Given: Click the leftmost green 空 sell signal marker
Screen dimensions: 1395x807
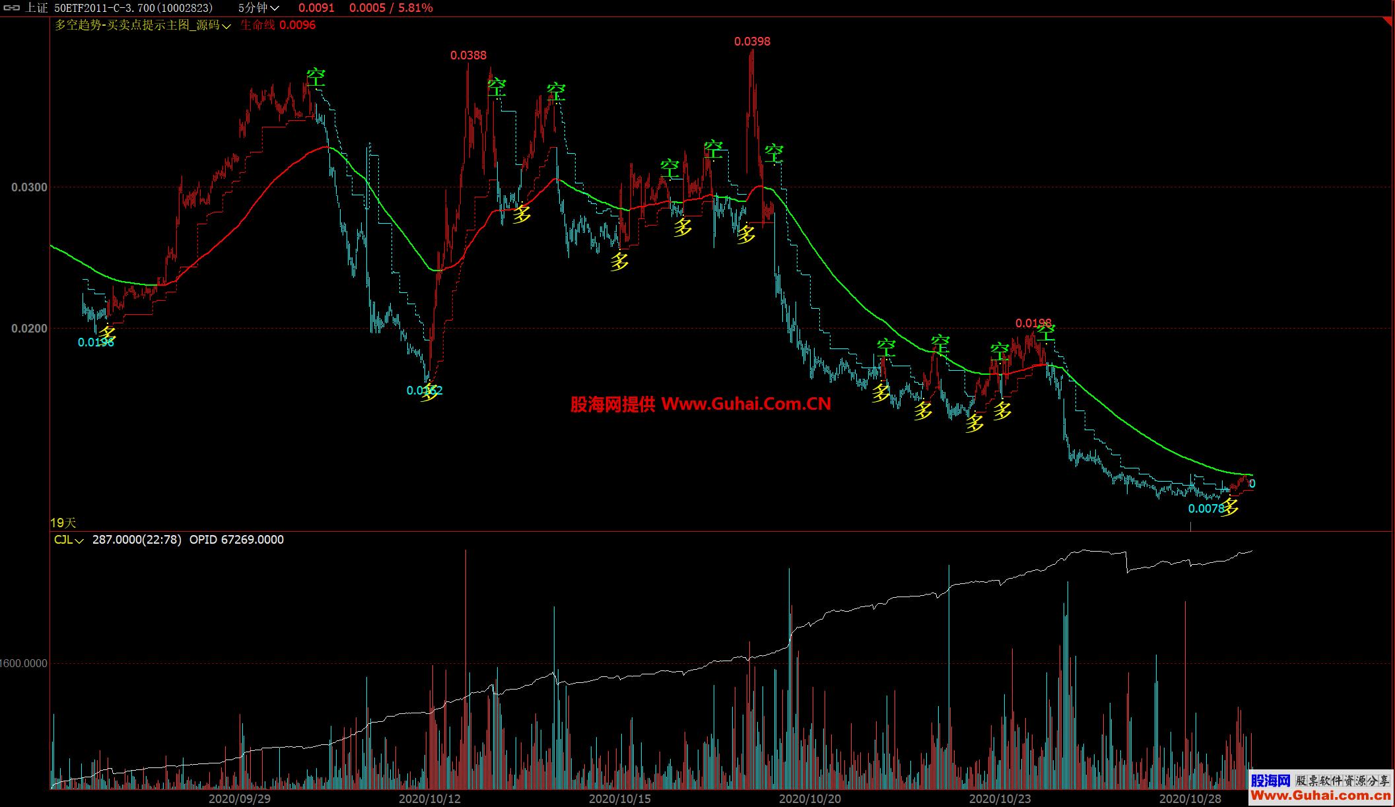Looking at the screenshot, I should click(x=316, y=77).
